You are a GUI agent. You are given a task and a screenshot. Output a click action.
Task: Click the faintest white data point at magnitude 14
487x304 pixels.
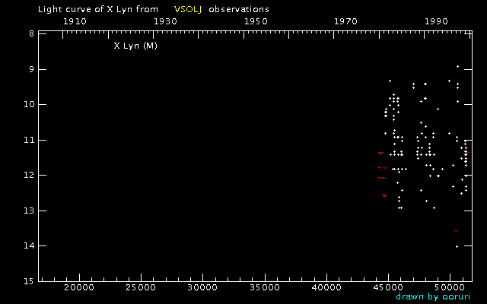(x=457, y=246)
